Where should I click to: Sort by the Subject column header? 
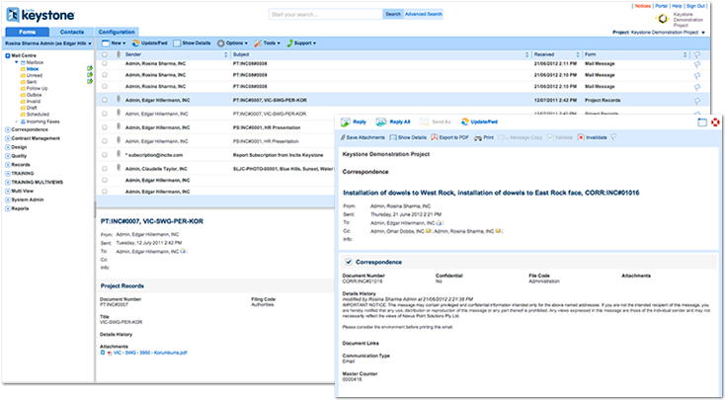(240, 54)
